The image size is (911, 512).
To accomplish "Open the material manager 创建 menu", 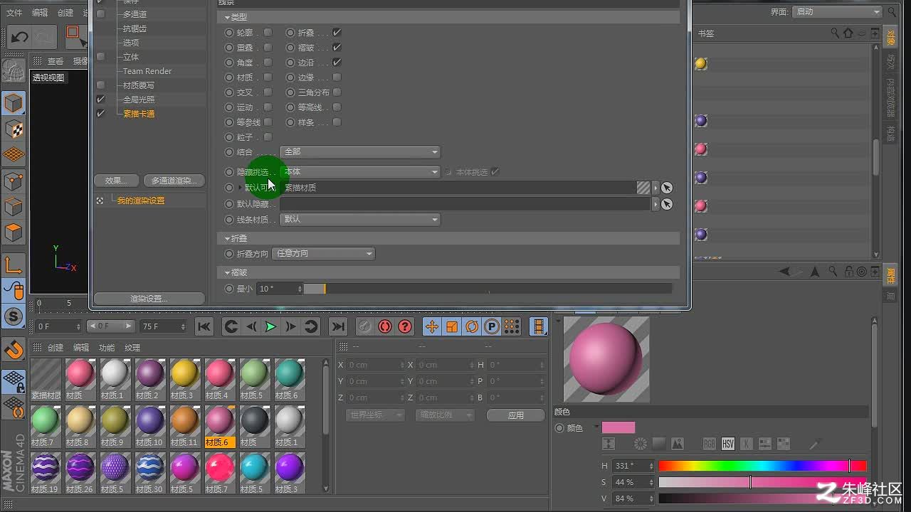I will click(56, 348).
